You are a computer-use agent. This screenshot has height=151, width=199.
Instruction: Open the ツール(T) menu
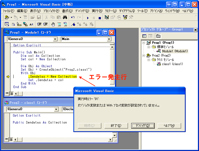coord(142,11)
